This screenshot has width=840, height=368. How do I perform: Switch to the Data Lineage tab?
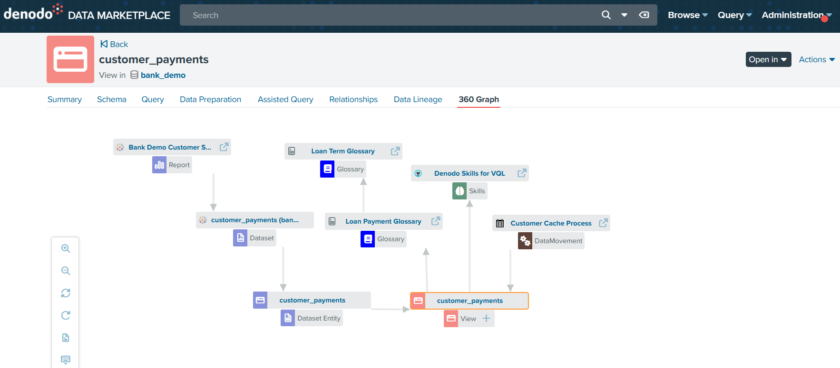418,99
